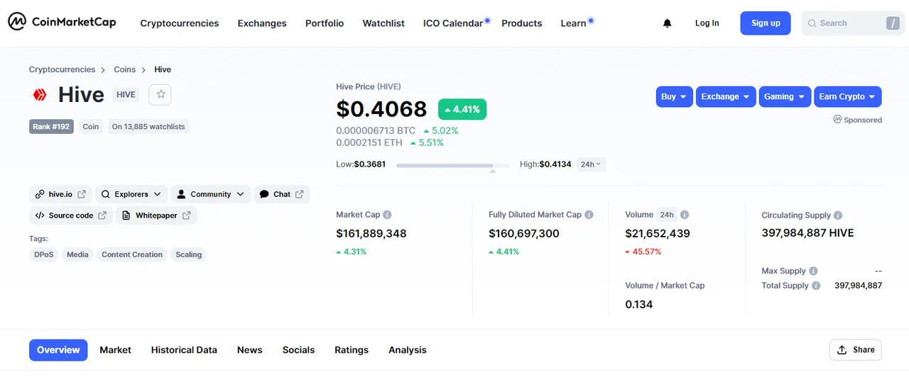Click the info icon by Circulating Supply
This screenshot has height=377, width=909.
tap(838, 215)
